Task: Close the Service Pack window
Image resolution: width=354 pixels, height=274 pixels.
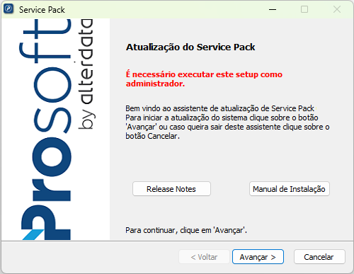Action: pyautogui.click(x=337, y=9)
